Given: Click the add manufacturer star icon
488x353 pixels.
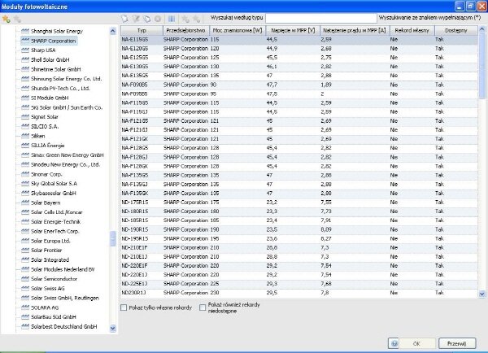Looking at the screenshot, I should coord(7,18).
